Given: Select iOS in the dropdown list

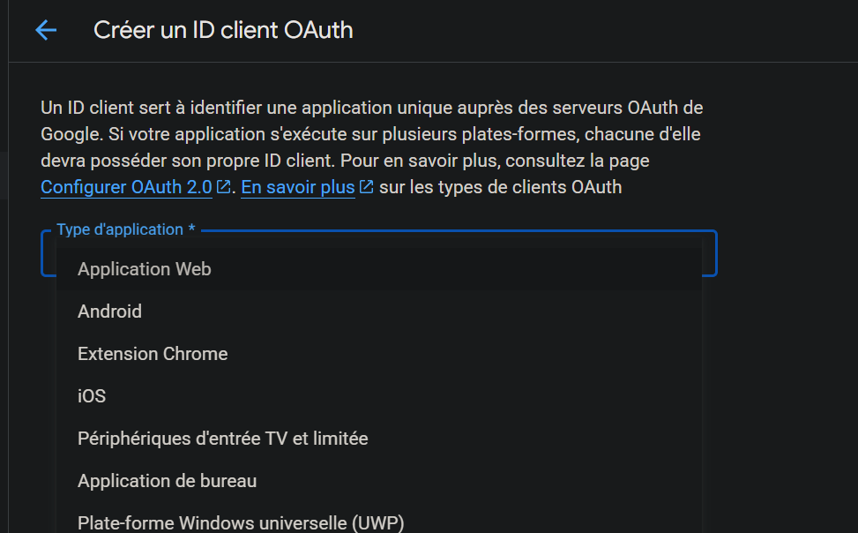Looking at the screenshot, I should click(x=378, y=396).
